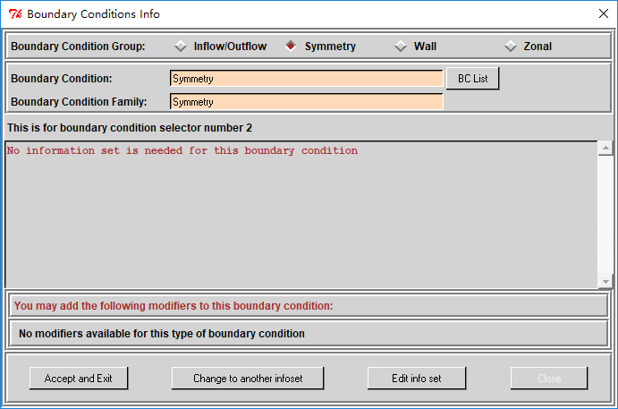This screenshot has width=618, height=409.
Task: Click 'No modifiers available' message text
Action: tap(162, 334)
